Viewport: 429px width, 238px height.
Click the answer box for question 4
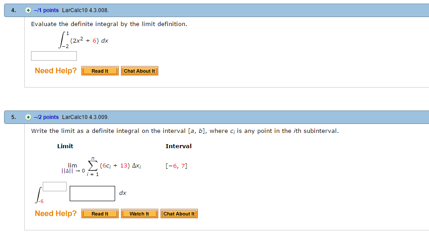point(54,56)
